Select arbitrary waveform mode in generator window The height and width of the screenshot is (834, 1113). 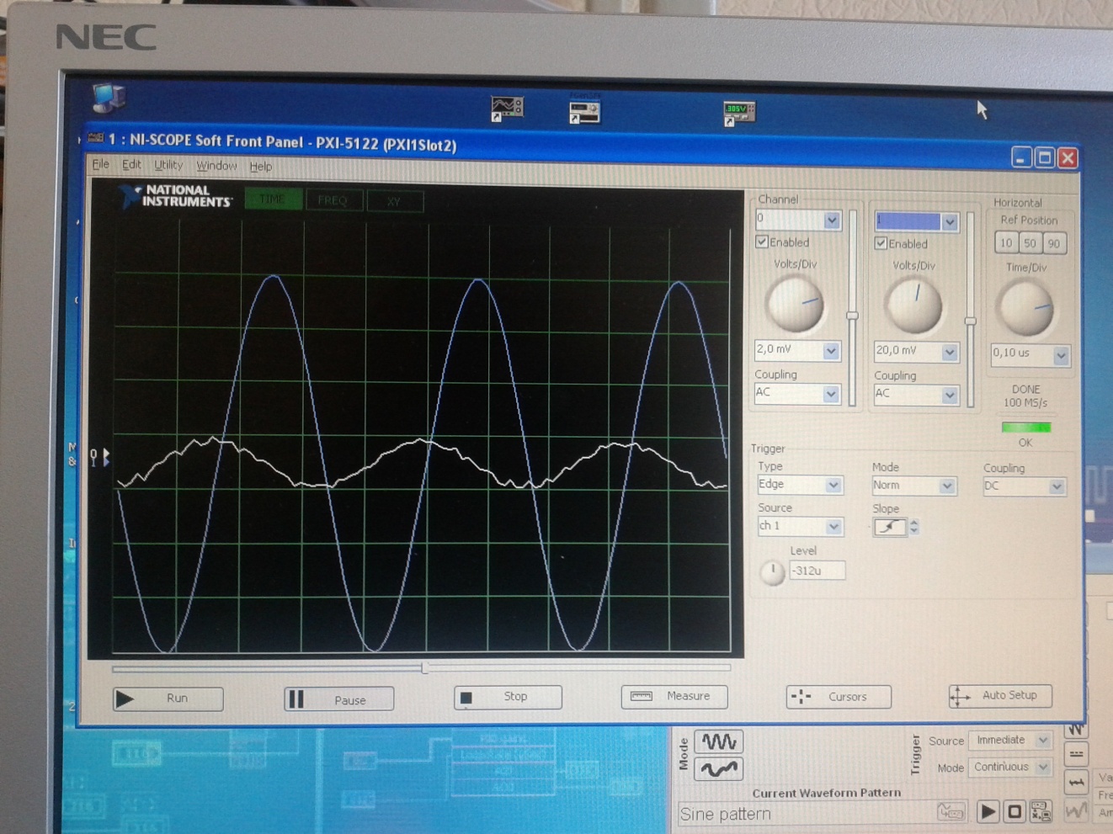click(719, 768)
